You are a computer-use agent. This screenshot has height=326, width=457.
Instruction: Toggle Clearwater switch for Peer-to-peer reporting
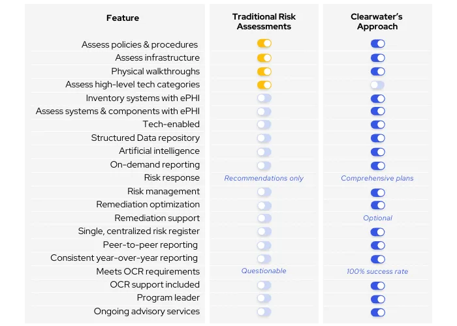(377, 245)
